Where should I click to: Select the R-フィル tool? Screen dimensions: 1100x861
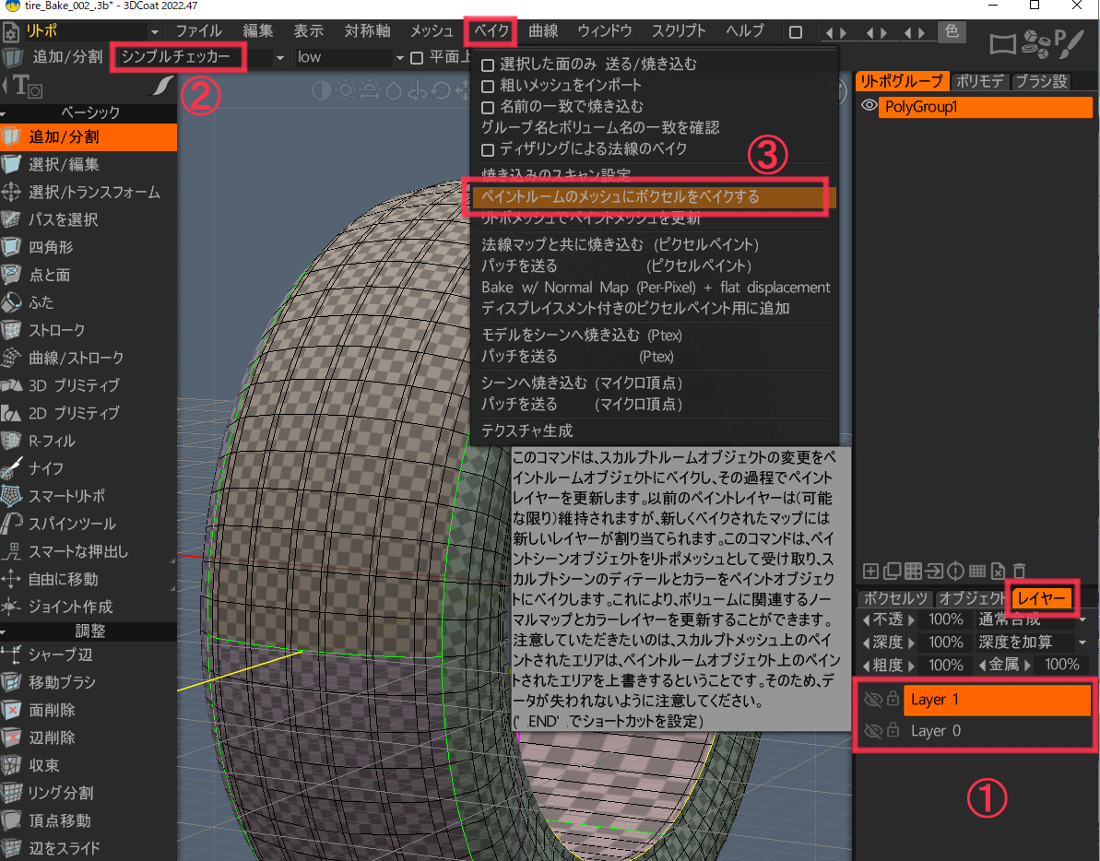pos(88,441)
